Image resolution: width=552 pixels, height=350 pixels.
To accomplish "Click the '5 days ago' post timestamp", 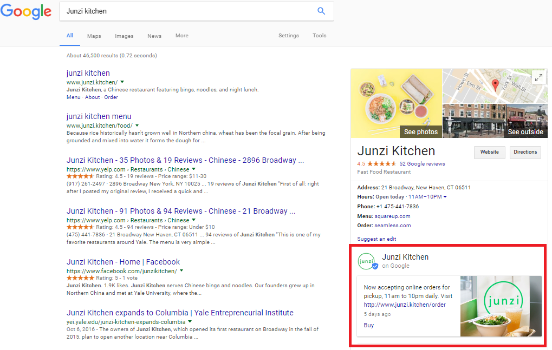I will point(377,314).
